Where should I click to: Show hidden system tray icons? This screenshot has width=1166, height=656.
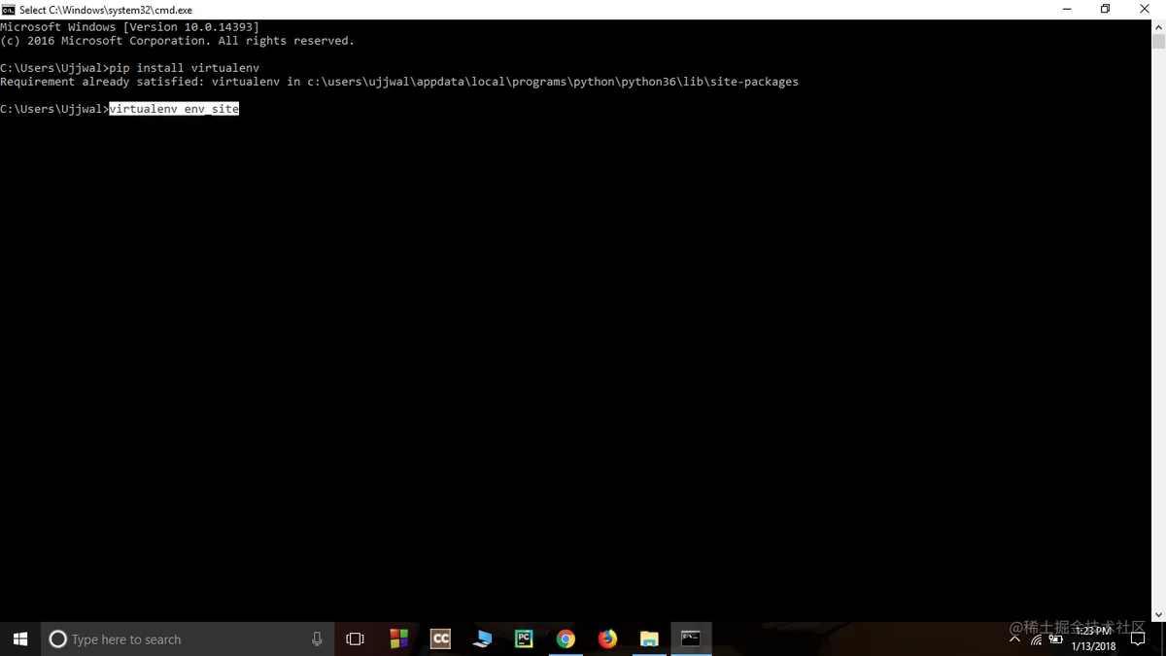(1015, 639)
